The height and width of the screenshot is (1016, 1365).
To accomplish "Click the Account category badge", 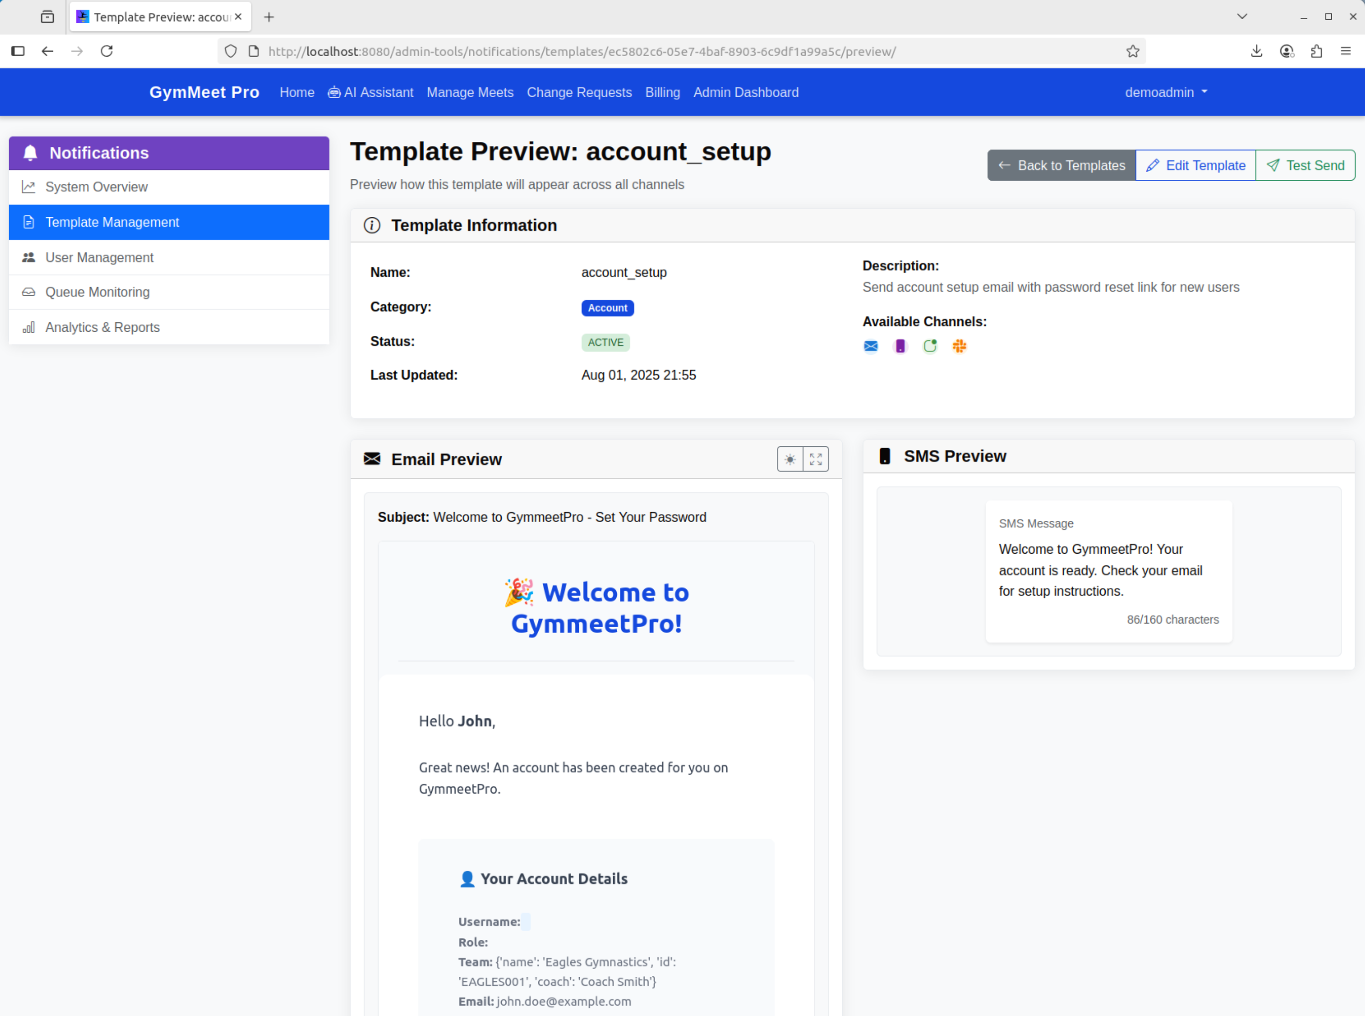I will 607,308.
